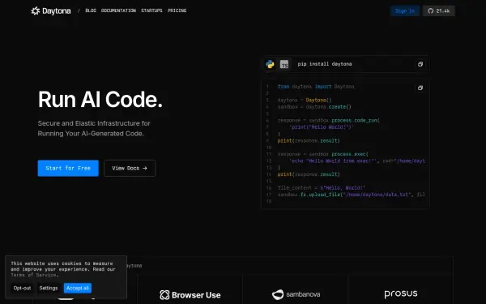Open the Blog page
486x304 pixels.
[x=91, y=11]
